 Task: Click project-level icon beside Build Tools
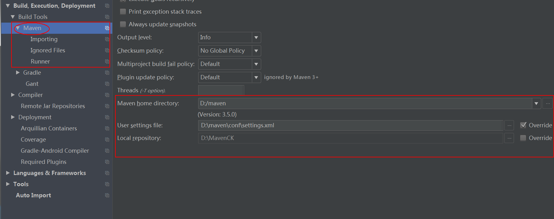point(107,17)
